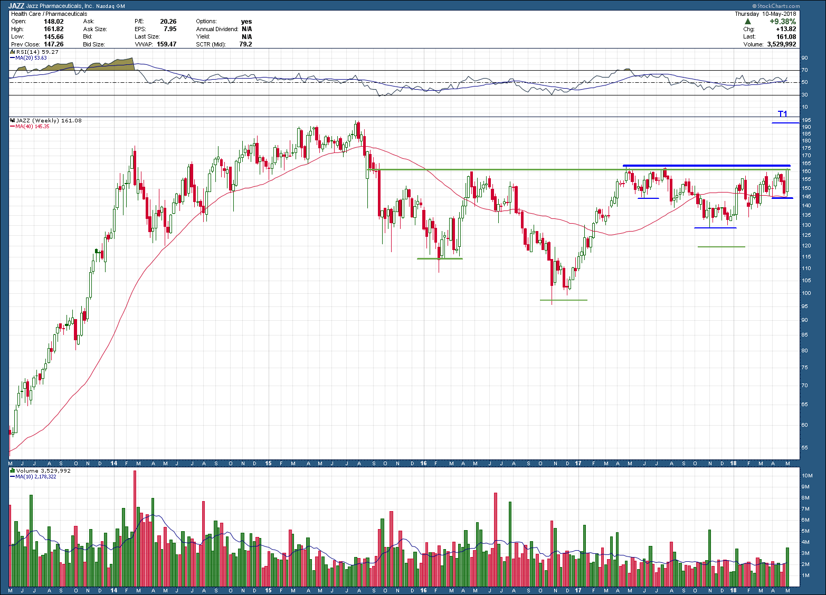This screenshot has height=595, width=826.
Task: Click the P/E value 20.26
Action: coord(168,22)
